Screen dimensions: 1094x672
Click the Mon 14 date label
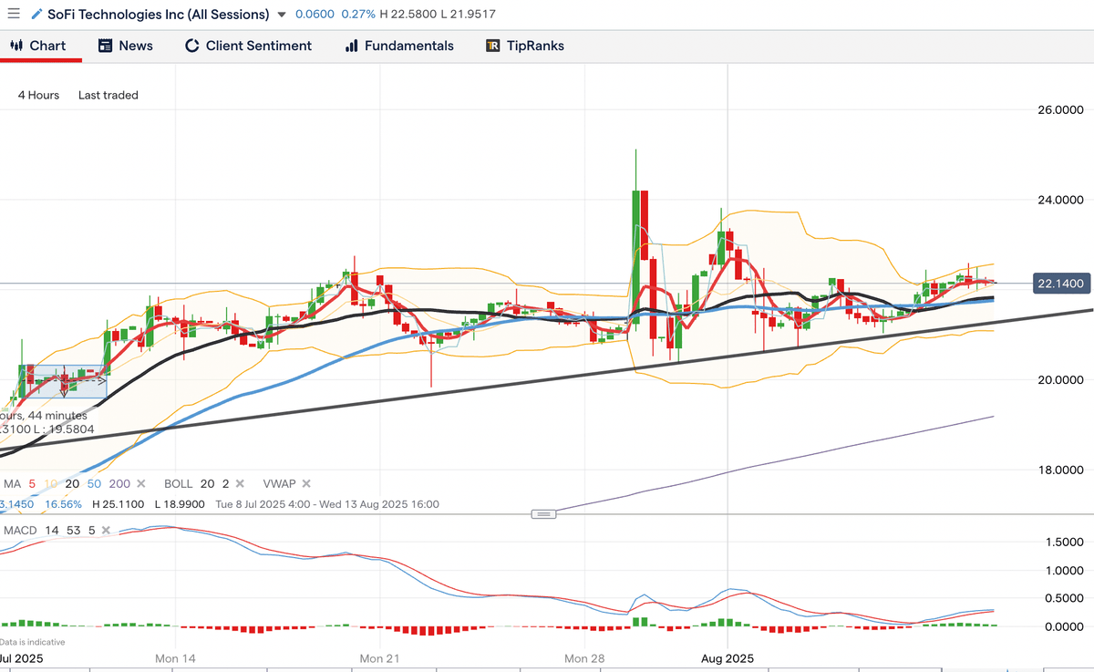175,657
